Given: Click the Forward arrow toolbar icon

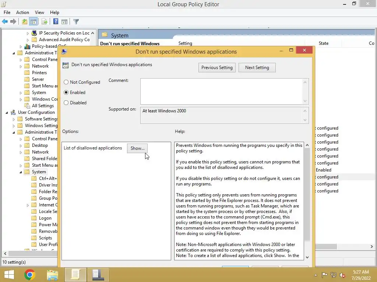Looking at the screenshot, I should coord(13,22).
